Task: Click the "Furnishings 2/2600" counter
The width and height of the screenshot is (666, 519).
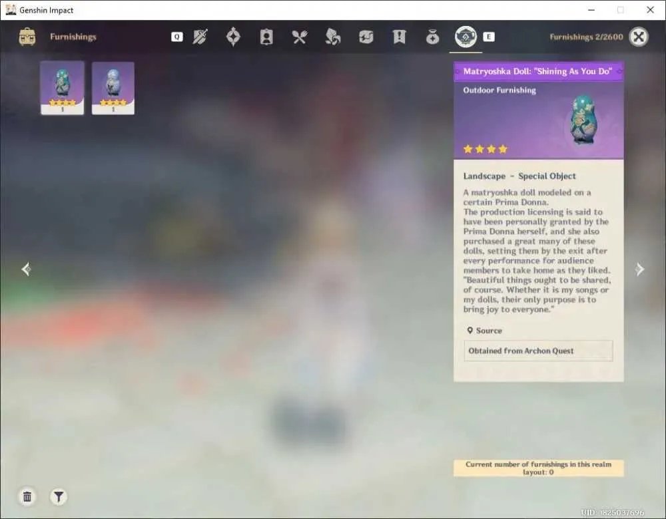Action: click(x=586, y=37)
